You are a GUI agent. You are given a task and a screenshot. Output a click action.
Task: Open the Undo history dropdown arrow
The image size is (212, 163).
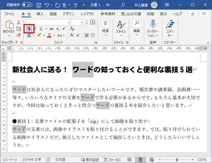pyautogui.click(x=51, y=5)
